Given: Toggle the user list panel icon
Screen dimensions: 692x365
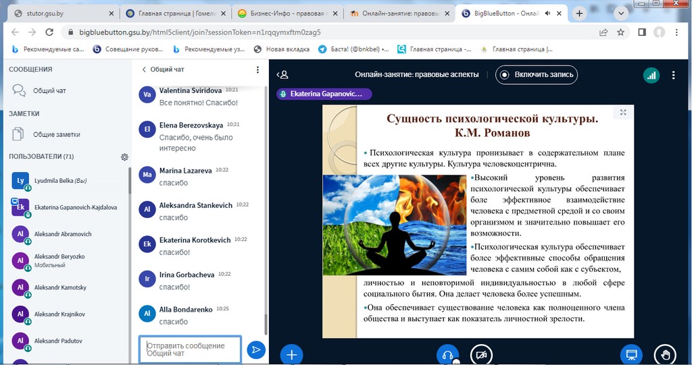Looking at the screenshot, I should tap(283, 75).
